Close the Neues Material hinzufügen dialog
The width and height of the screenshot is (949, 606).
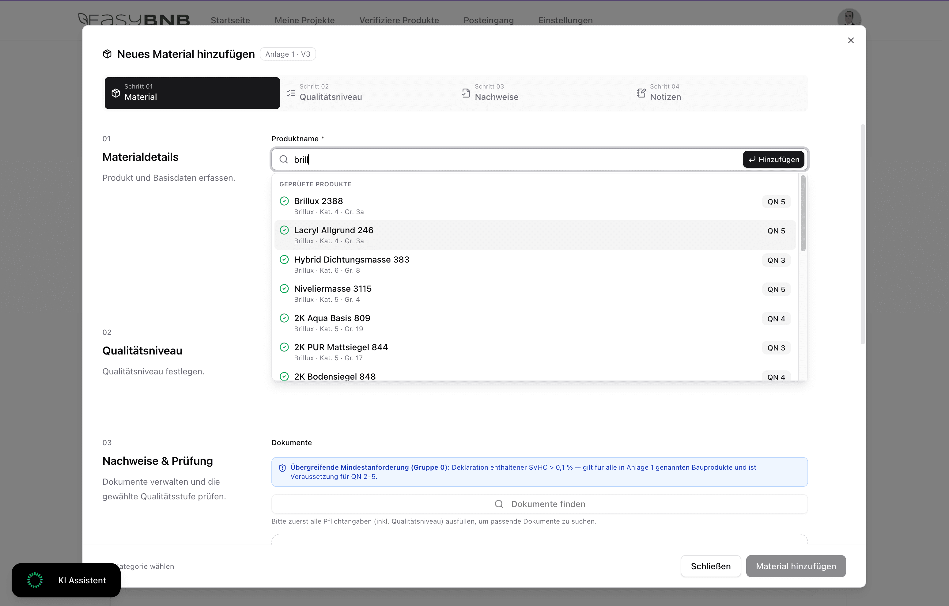(x=850, y=41)
